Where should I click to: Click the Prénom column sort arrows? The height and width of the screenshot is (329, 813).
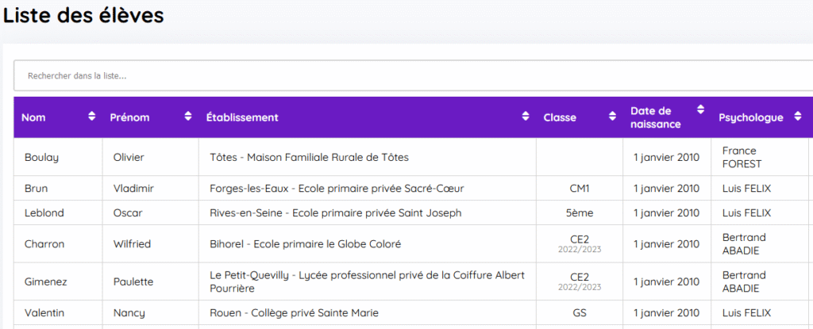click(x=188, y=117)
